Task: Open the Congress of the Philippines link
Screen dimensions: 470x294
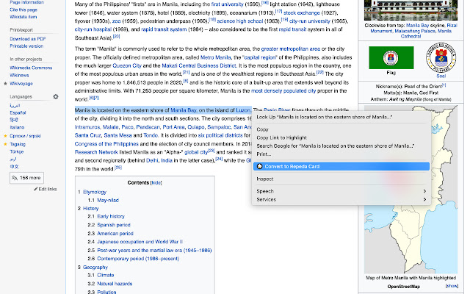Action: (x=106, y=144)
